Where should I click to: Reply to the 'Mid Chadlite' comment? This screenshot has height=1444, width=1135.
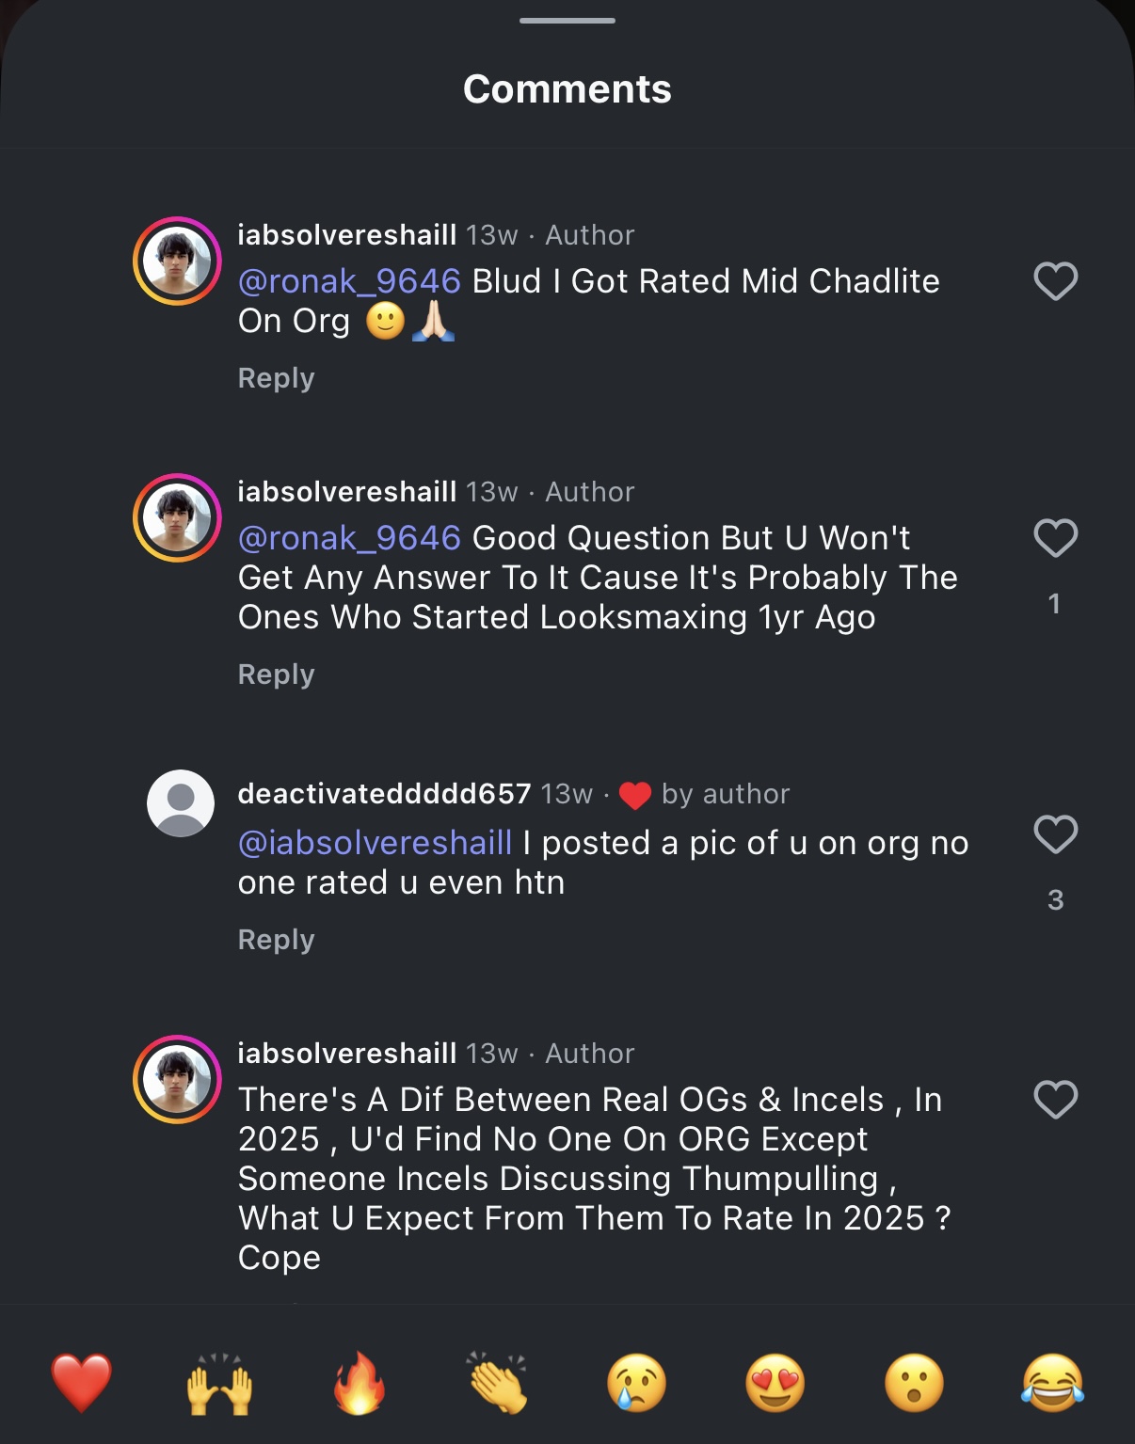point(276,378)
